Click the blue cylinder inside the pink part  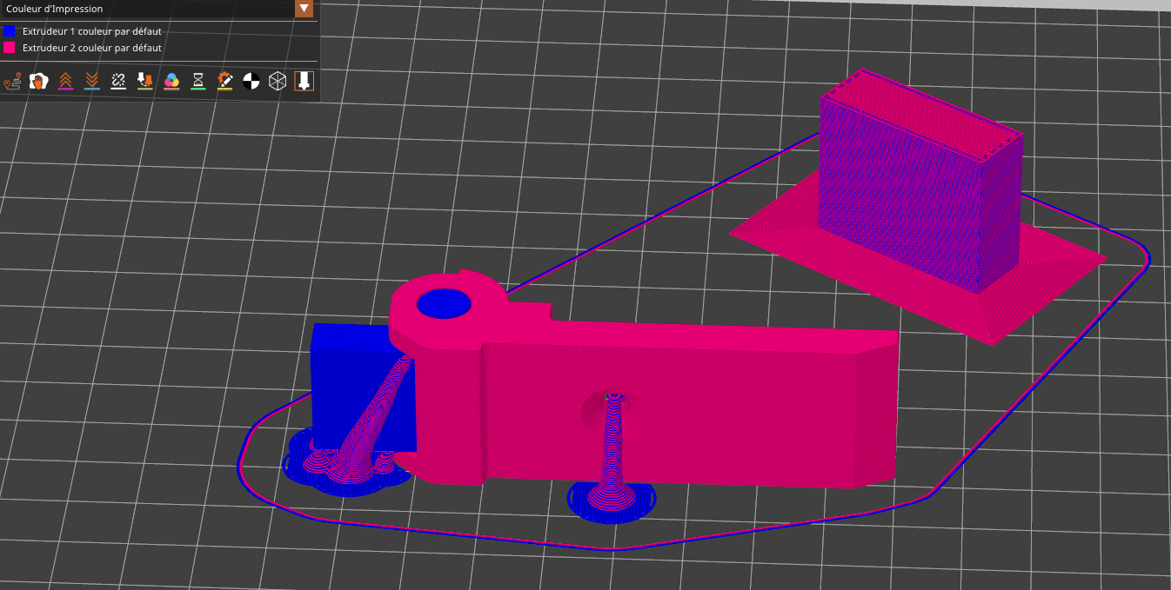(x=445, y=304)
